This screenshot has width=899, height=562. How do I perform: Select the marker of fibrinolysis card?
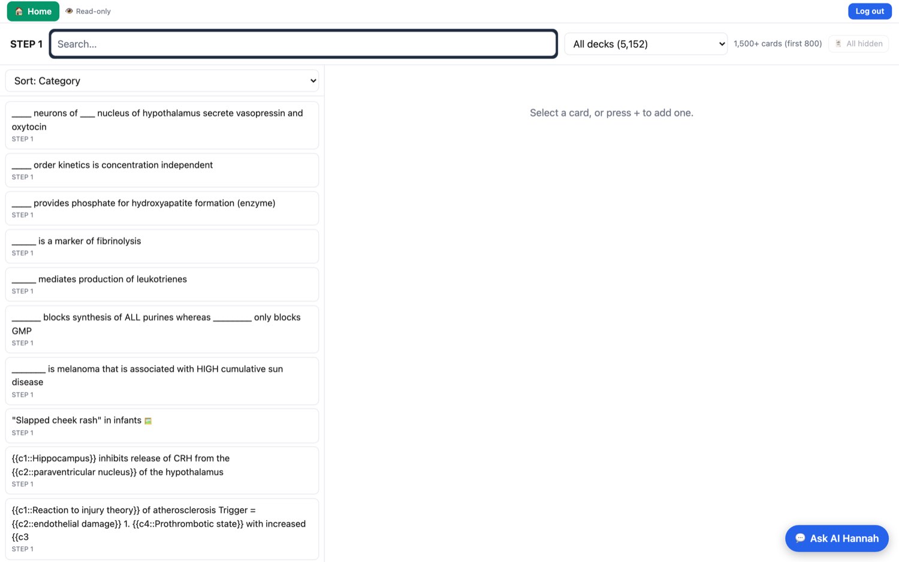pos(162,246)
